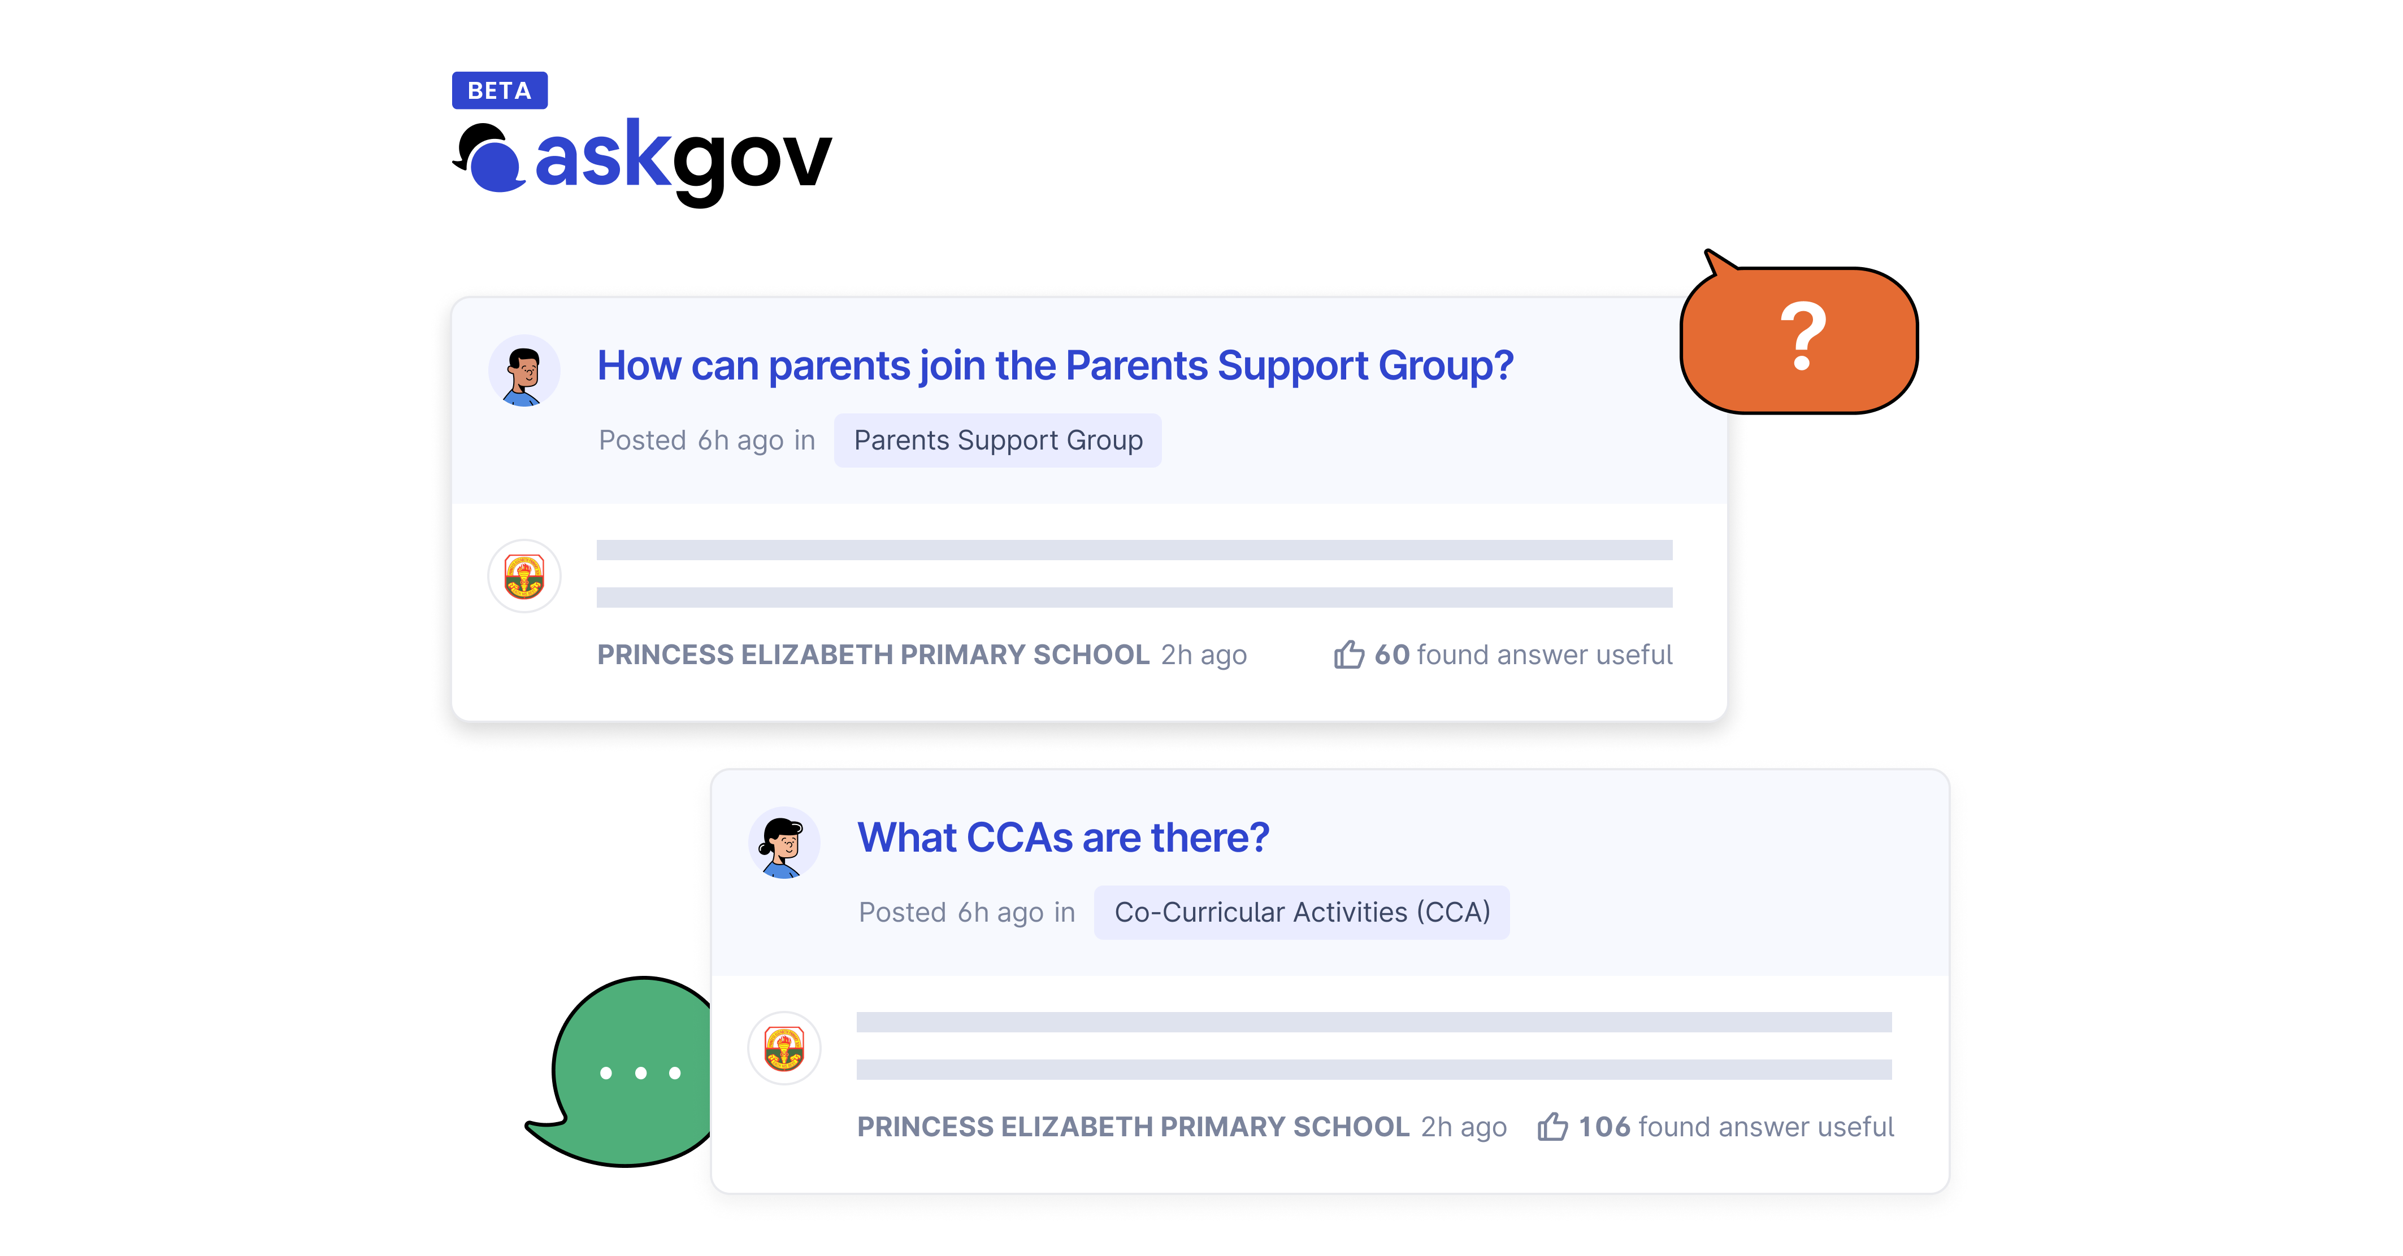Click placeholder answer text in first card
The image size is (2403, 1256).
pos(1134,573)
